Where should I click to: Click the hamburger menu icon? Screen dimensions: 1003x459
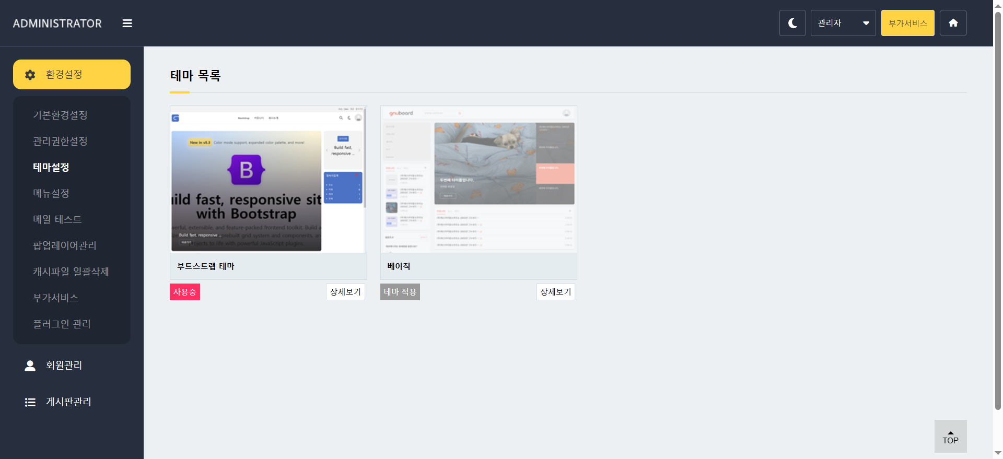(x=127, y=23)
